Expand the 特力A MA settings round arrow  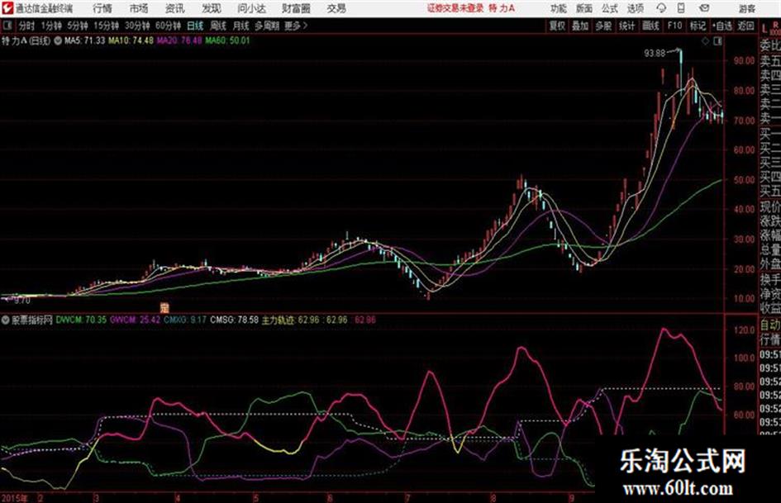click(58, 40)
